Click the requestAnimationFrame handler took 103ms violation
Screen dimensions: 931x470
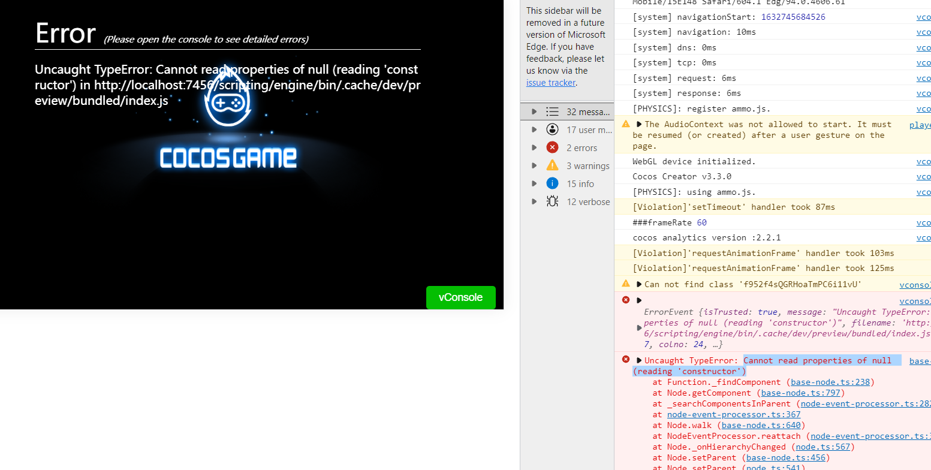(763, 254)
